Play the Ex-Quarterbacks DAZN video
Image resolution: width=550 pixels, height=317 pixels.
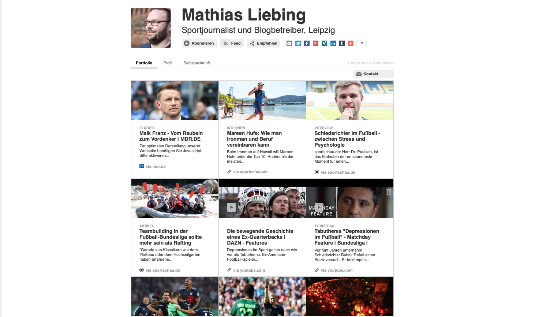pyautogui.click(x=231, y=207)
